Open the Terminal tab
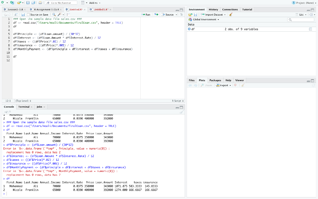The image size is (318, 199). pyautogui.click(x=24, y=107)
